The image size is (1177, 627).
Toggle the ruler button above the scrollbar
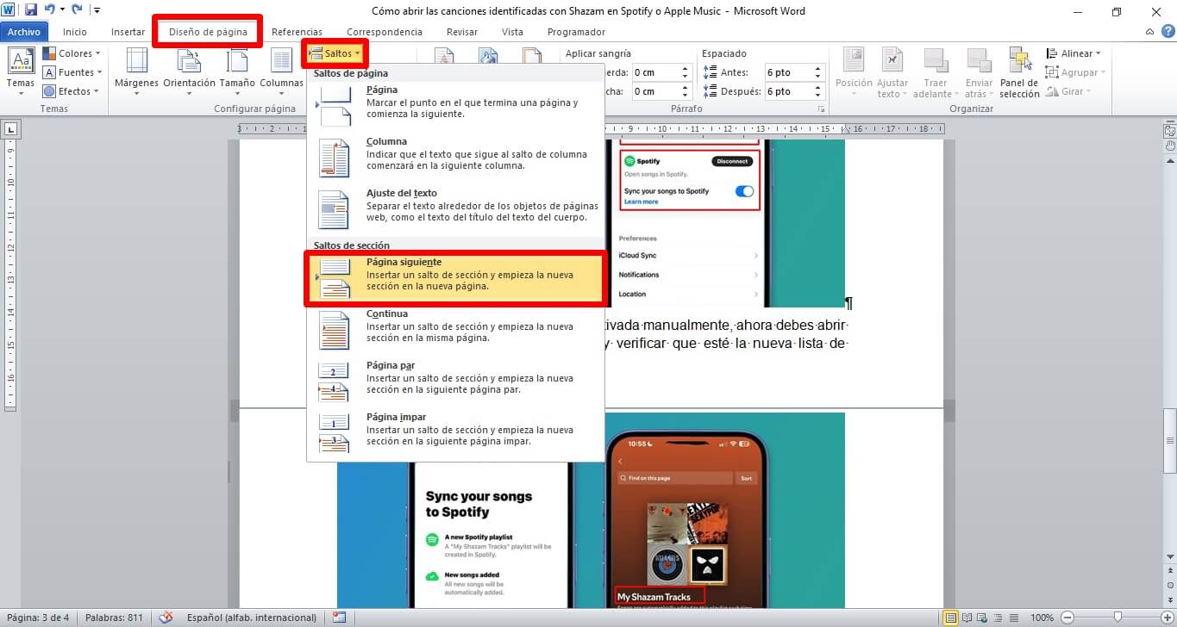click(x=1169, y=129)
